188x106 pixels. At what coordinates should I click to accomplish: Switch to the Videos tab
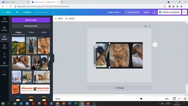click(x=31, y=32)
